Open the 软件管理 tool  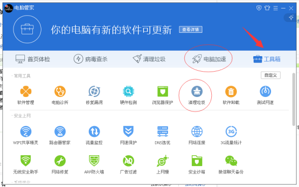pyautogui.click(x=26, y=95)
